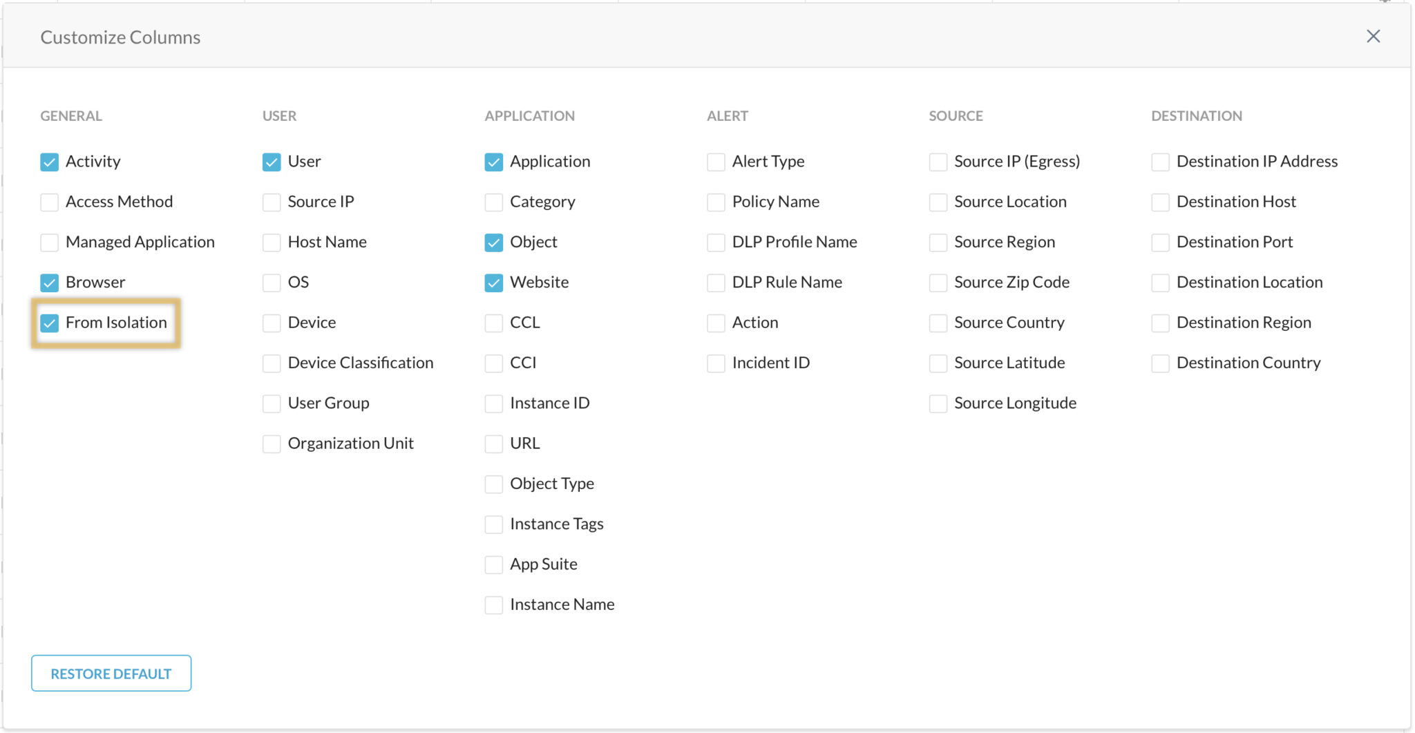
Task: Close the Customize Columns dialog
Action: coord(1373,37)
